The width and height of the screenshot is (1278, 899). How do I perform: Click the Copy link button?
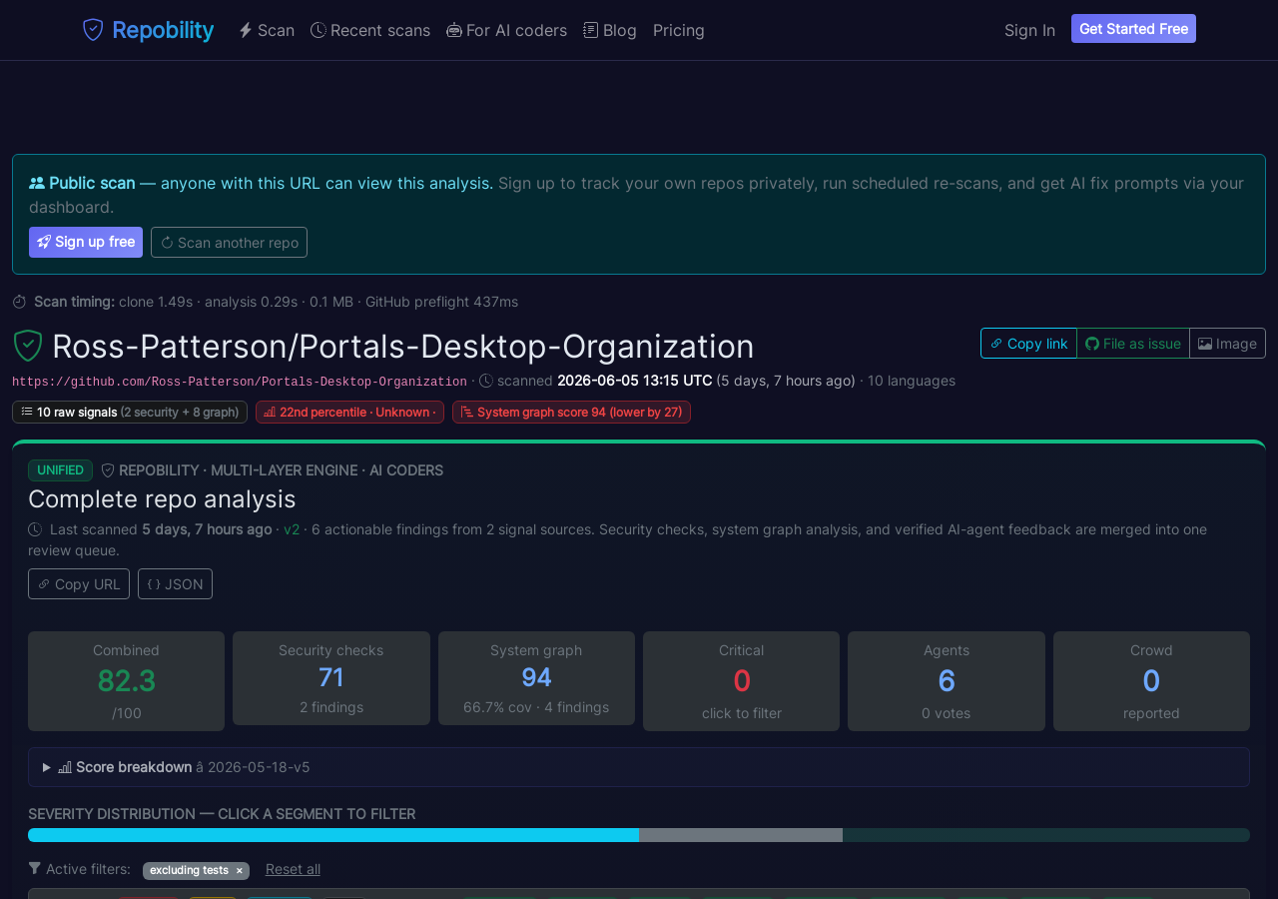point(1028,343)
